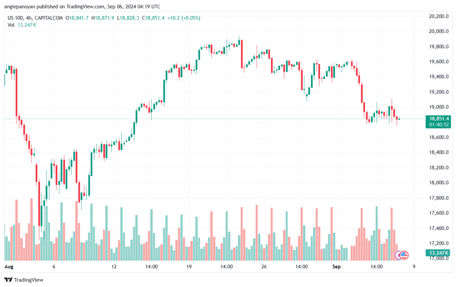
Task: Click the 18,000.0 price axis label
Action: (438, 183)
